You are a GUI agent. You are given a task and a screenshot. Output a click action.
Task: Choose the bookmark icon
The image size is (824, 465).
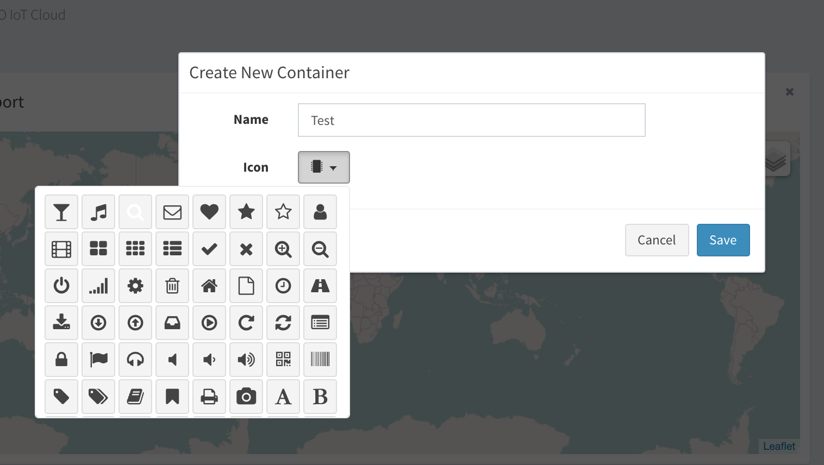pyautogui.click(x=172, y=397)
